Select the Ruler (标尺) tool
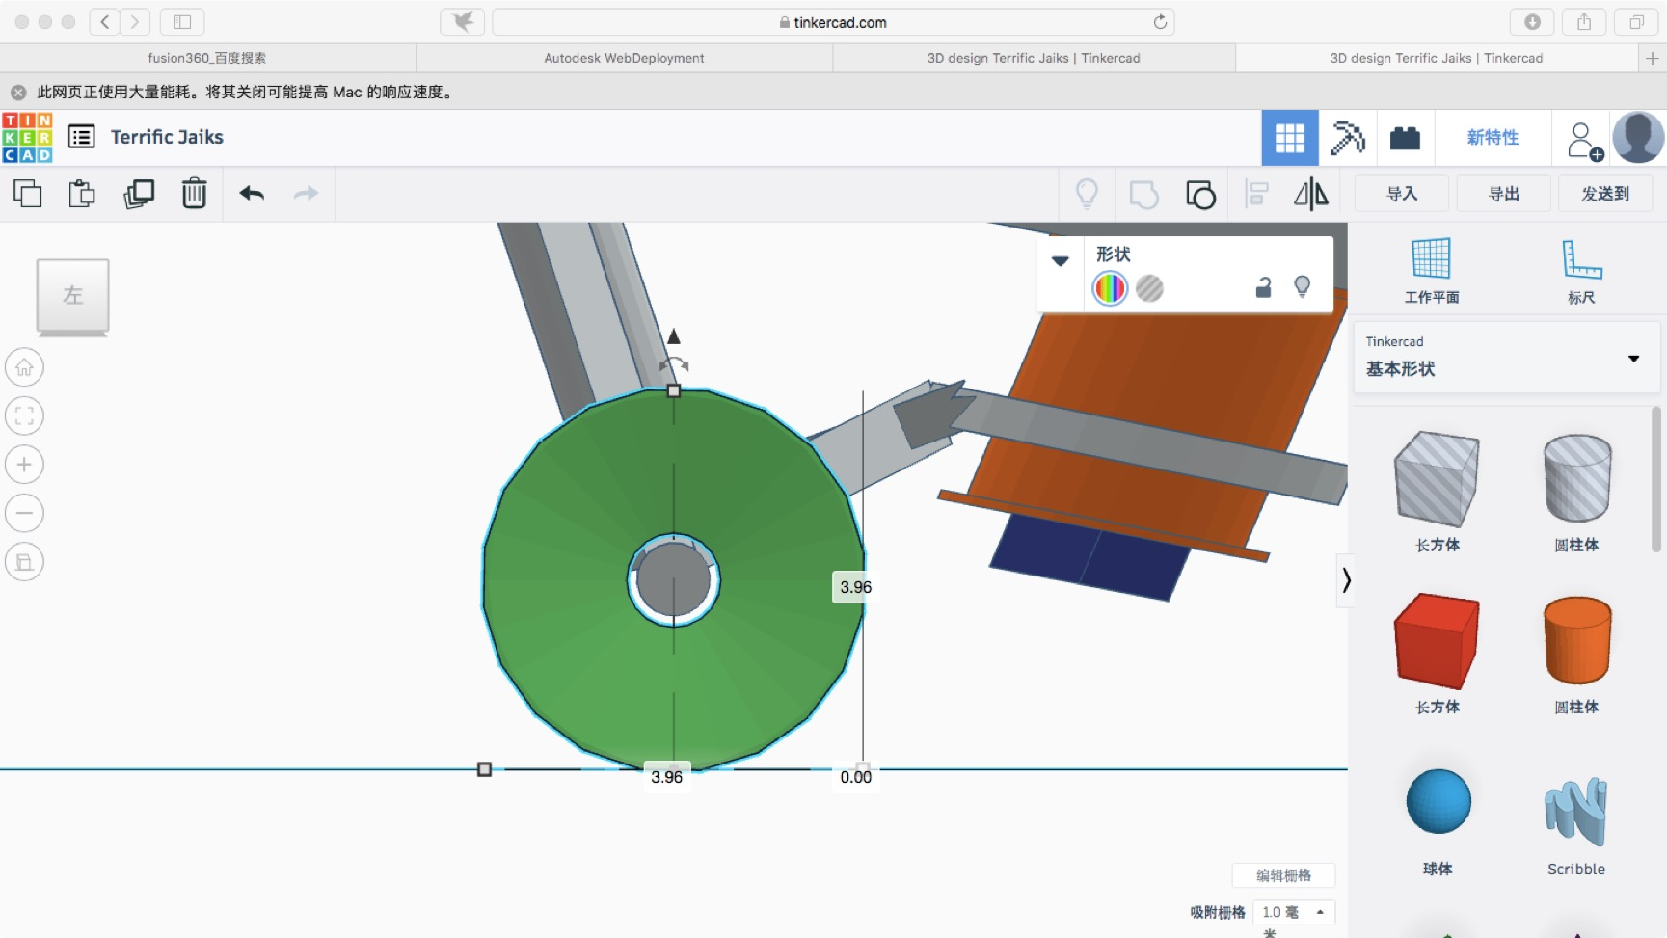The image size is (1667, 938). (x=1581, y=270)
